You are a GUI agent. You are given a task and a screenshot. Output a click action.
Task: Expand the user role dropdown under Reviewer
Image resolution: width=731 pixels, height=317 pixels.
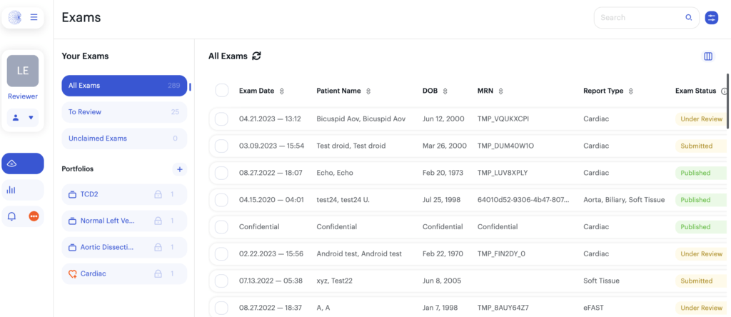tap(23, 118)
